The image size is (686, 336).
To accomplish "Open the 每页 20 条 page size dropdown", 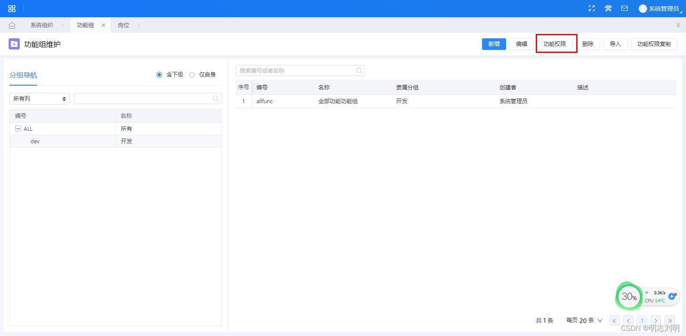I will click(x=584, y=321).
